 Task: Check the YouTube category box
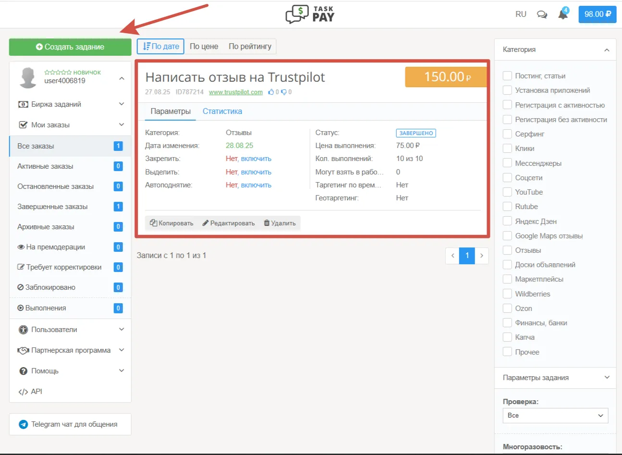pyautogui.click(x=507, y=192)
